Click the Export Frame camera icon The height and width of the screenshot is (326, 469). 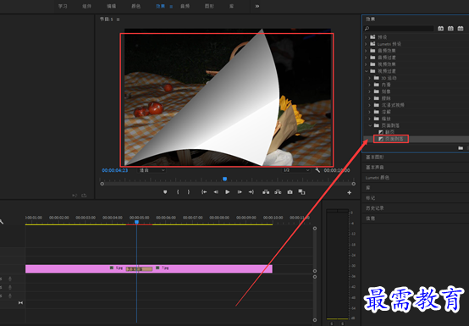tap(290, 192)
